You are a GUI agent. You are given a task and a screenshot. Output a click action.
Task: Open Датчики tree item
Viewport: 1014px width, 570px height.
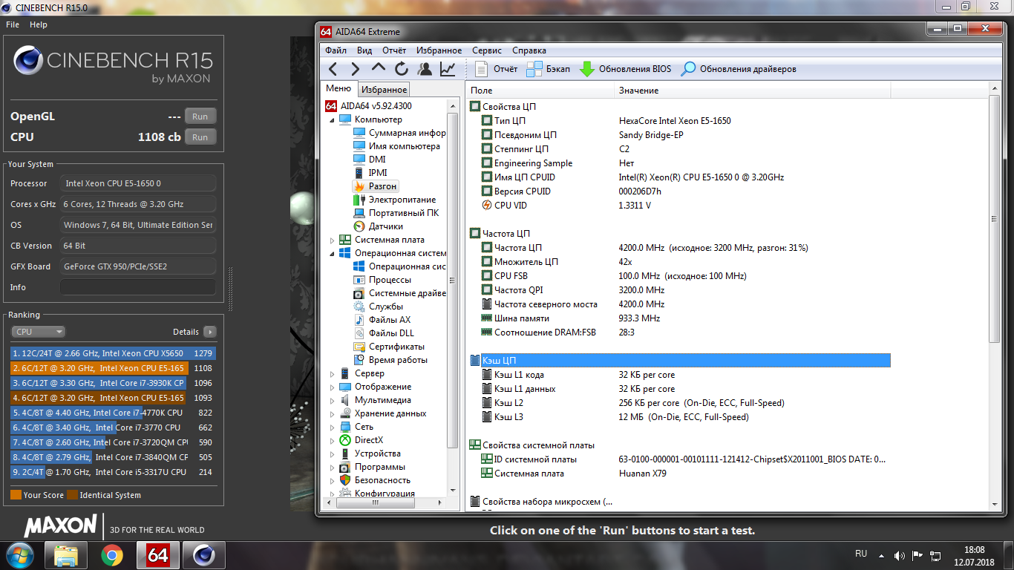click(378, 226)
